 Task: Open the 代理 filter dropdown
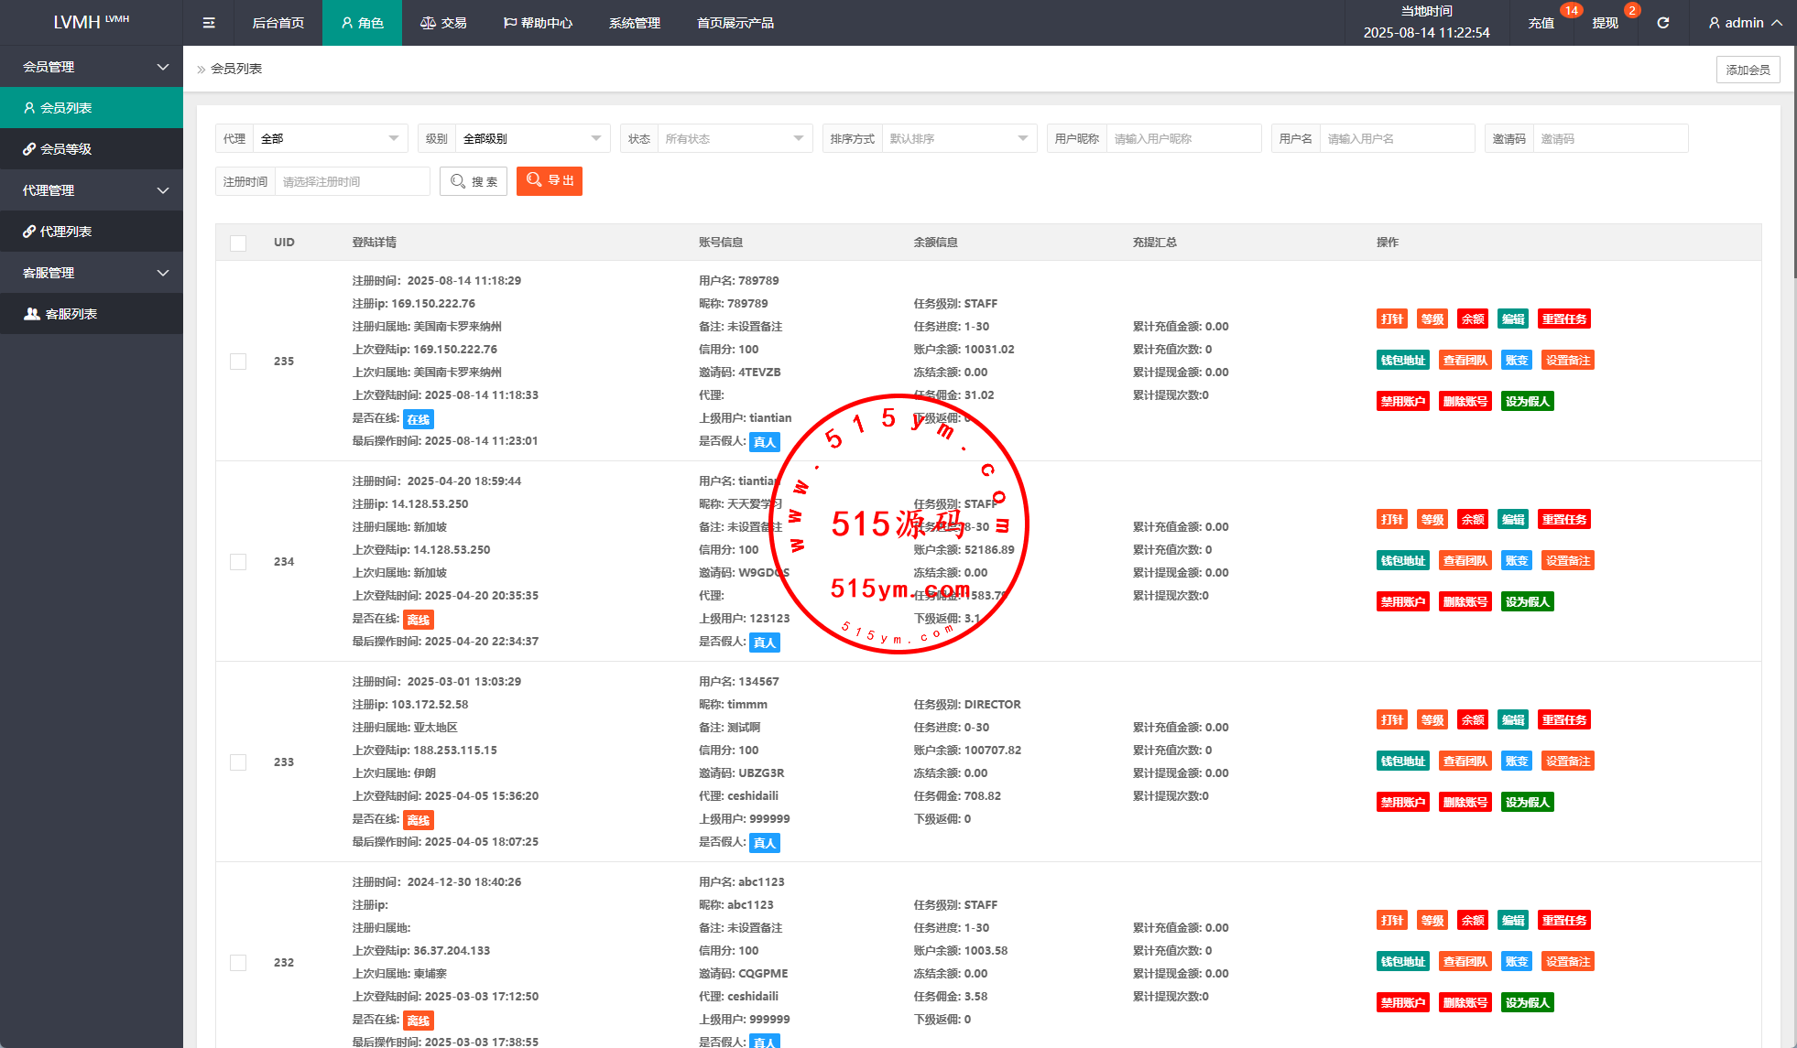click(x=330, y=139)
